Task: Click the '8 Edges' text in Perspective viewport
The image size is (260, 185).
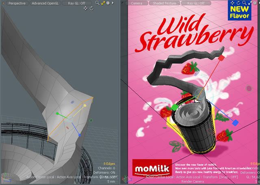Action: (109, 164)
